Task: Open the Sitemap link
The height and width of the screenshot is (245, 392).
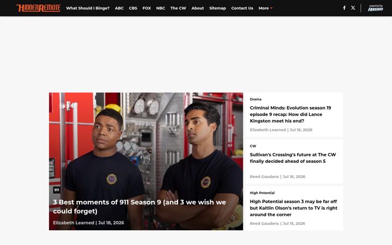Action: [217, 8]
